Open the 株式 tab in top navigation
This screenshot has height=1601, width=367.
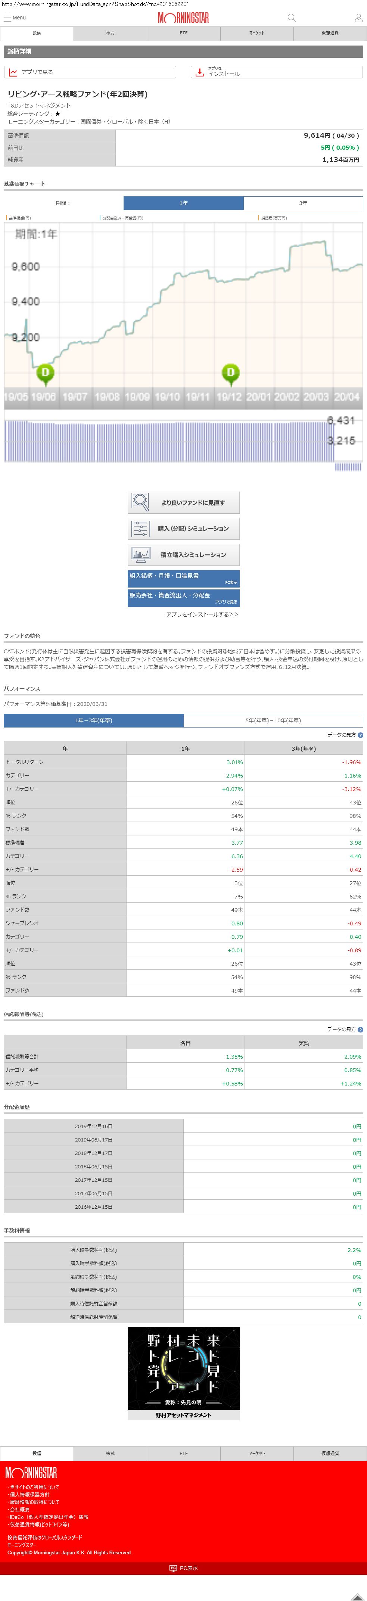click(x=110, y=33)
